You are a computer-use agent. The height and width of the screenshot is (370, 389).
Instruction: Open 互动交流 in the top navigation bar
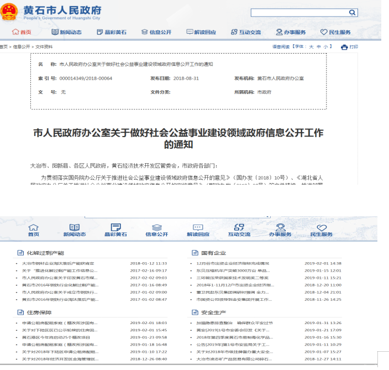point(245,32)
